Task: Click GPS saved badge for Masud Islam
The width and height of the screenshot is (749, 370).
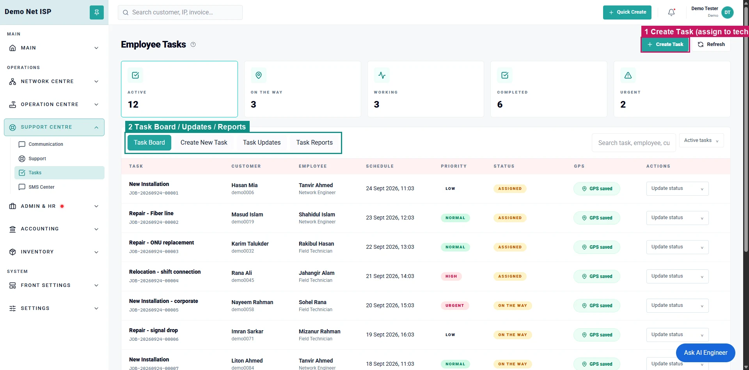Action: [x=597, y=218]
